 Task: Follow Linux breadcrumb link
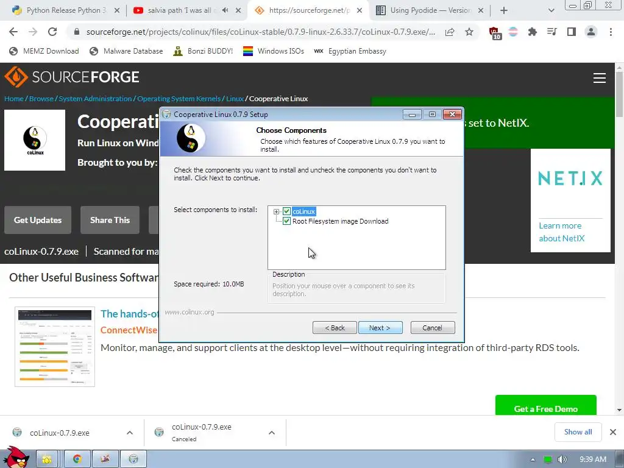coord(235,99)
